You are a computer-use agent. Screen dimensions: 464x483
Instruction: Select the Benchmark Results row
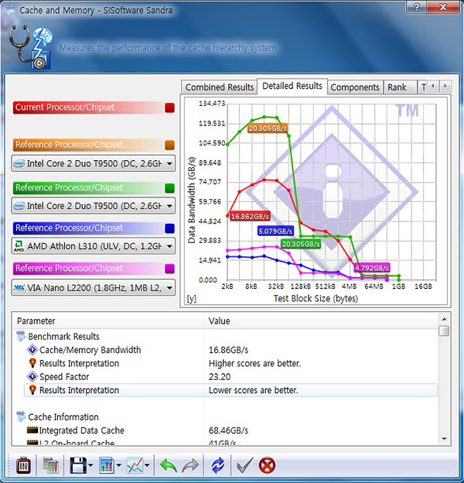pos(226,337)
